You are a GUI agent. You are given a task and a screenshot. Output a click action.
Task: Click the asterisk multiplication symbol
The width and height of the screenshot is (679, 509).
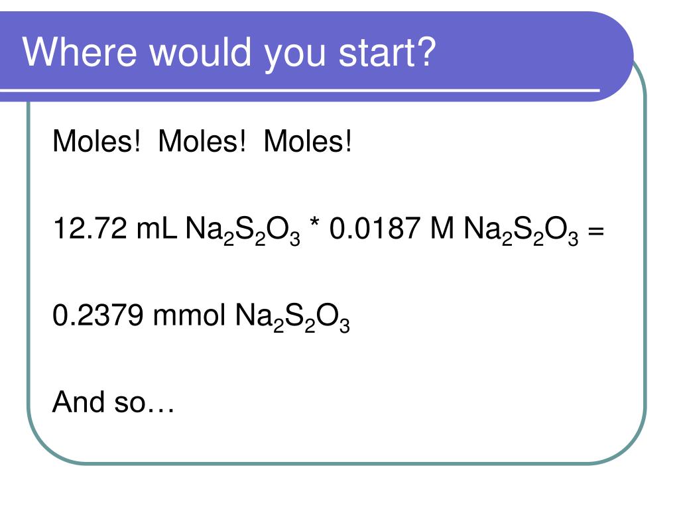click(x=315, y=224)
